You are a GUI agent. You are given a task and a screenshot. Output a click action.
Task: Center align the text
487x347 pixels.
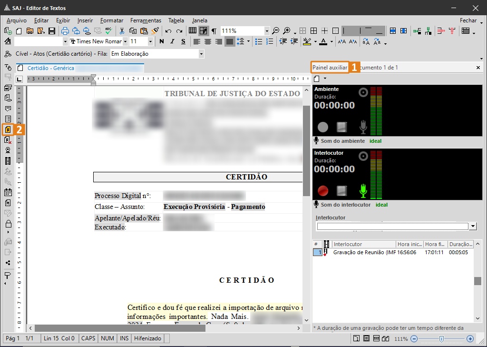click(208, 41)
